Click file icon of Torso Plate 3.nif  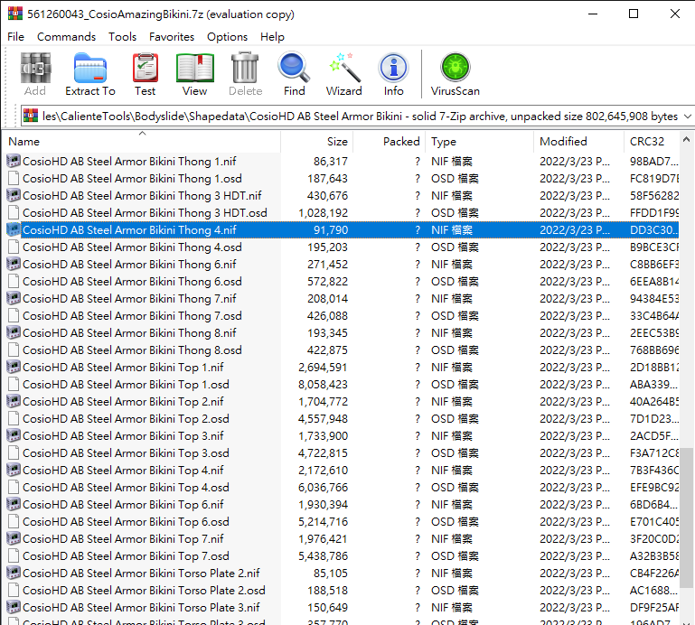tap(14, 607)
